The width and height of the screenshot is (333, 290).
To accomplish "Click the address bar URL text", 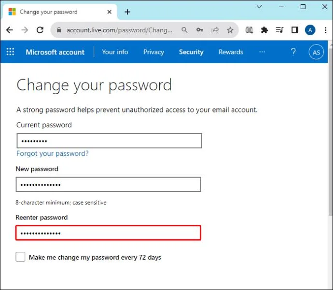I will coord(119,30).
